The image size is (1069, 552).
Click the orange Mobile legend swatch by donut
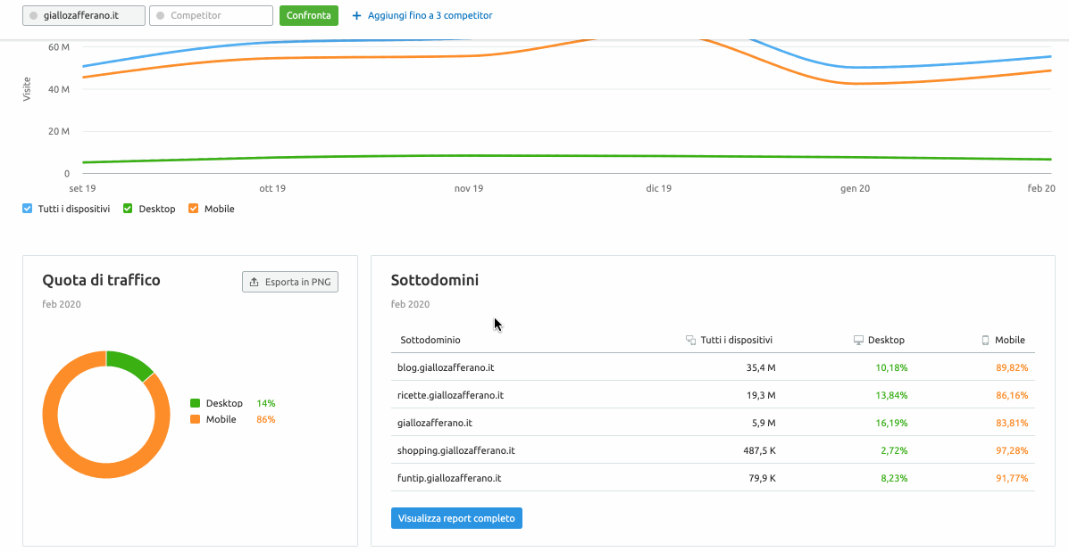coord(196,419)
